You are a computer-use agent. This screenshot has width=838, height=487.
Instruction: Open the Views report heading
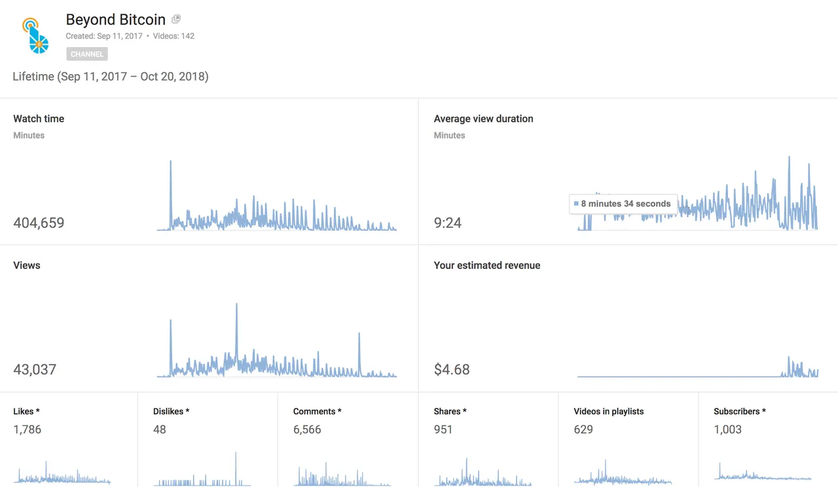[27, 265]
